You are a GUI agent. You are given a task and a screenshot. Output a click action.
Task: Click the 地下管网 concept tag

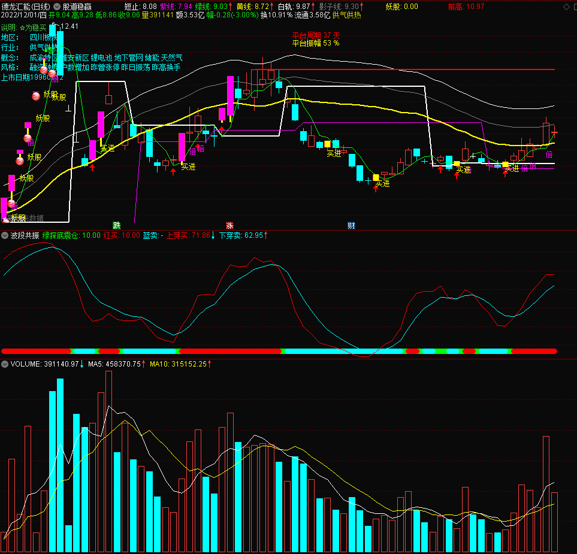tap(128, 57)
